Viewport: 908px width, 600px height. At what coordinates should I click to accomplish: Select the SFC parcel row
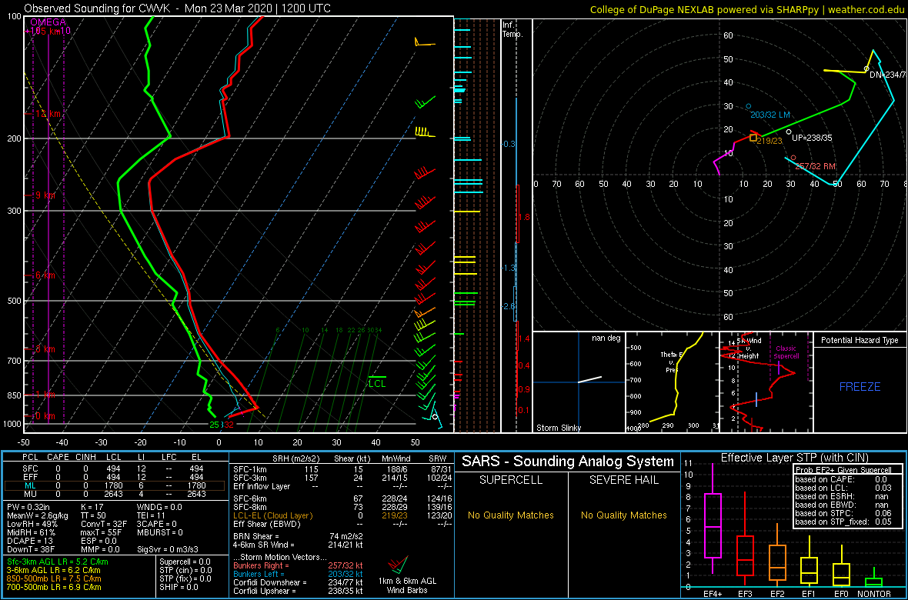116,468
